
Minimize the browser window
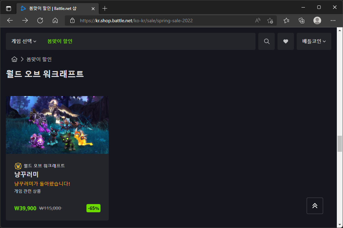303,7
